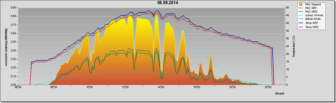336x103 pixels.
Task: Click the 06:00 time axis tick
Action: 18,87
